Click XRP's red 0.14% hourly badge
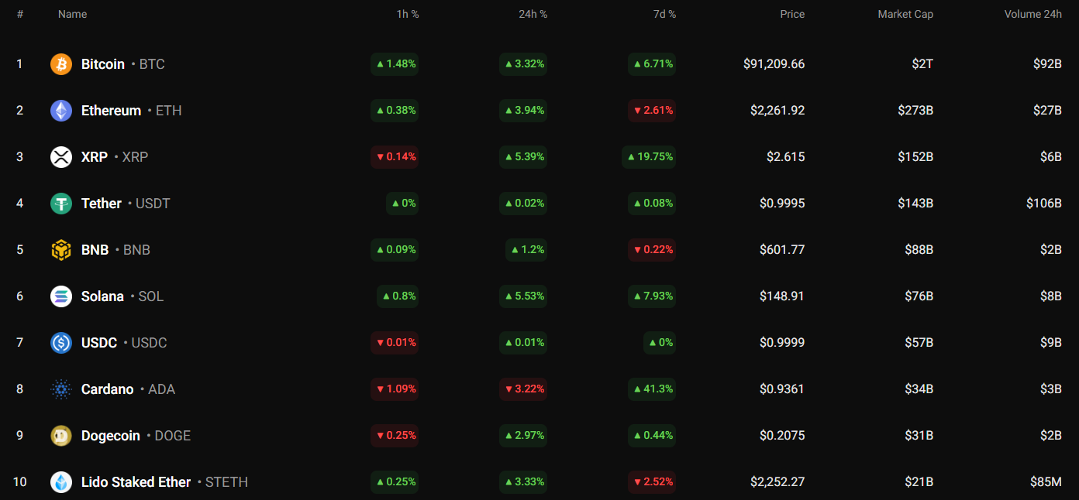1079x500 pixels. pos(395,157)
